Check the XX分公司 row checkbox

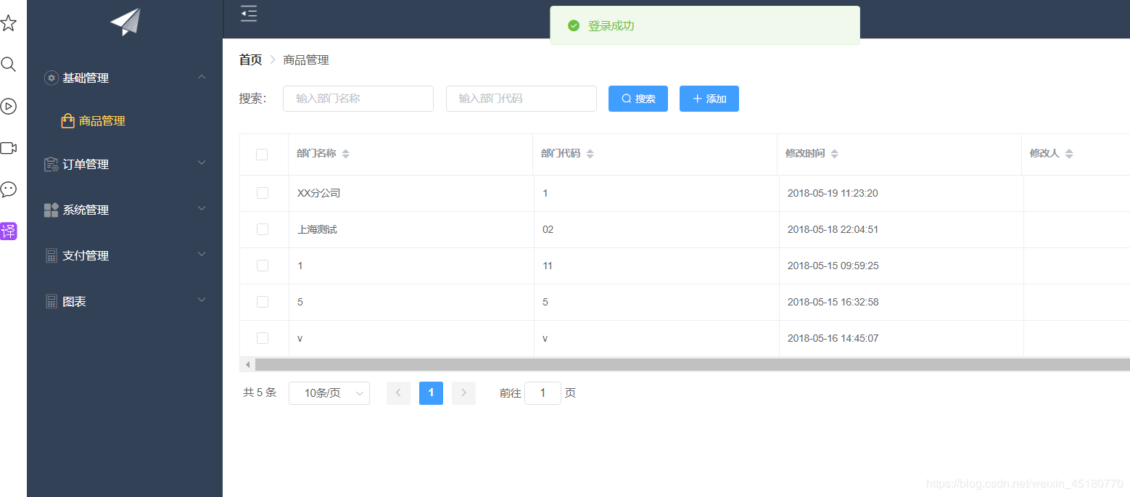tap(263, 193)
